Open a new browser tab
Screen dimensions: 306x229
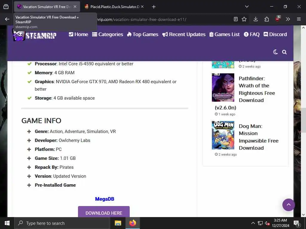tap(154, 7)
